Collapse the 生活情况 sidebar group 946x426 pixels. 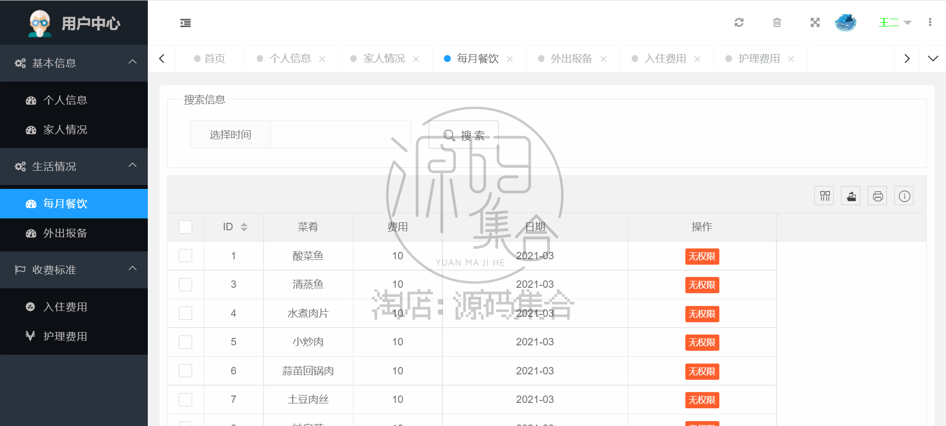coord(74,166)
